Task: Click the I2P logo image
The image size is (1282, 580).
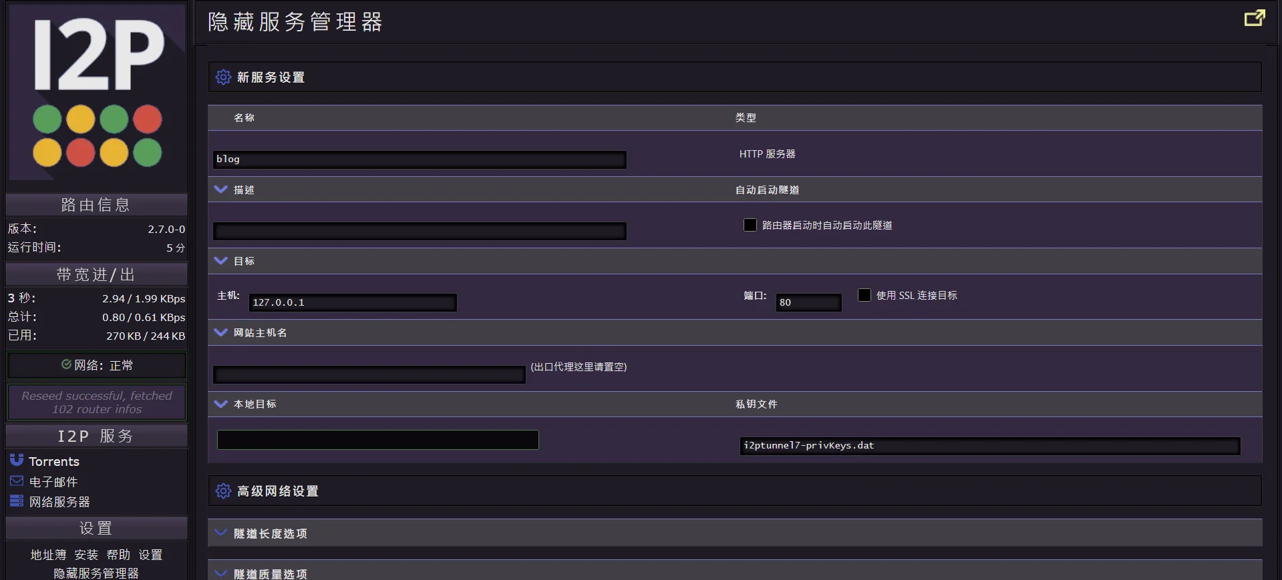Action: coord(97,92)
